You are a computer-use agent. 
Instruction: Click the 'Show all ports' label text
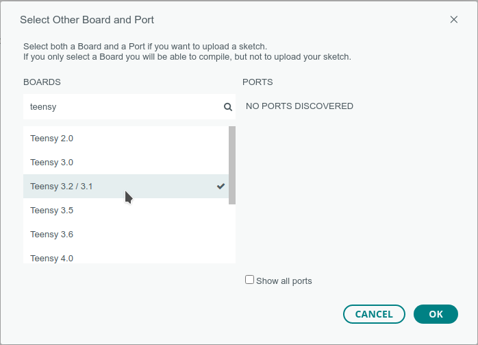[284, 281]
